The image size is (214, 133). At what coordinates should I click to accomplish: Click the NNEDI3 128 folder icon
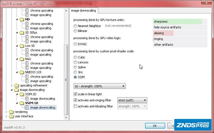coord(22,72)
